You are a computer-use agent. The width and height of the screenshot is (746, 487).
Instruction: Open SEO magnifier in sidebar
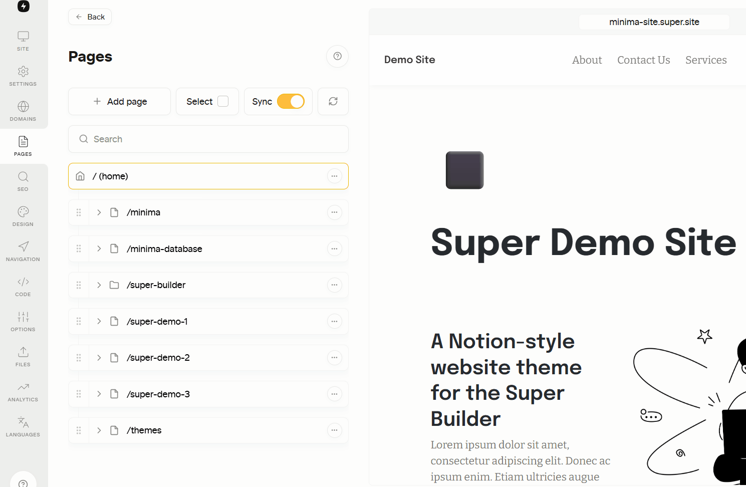point(23,181)
